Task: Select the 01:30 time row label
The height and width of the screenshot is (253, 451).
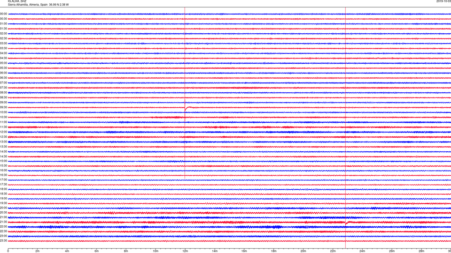Action: coord(3,29)
